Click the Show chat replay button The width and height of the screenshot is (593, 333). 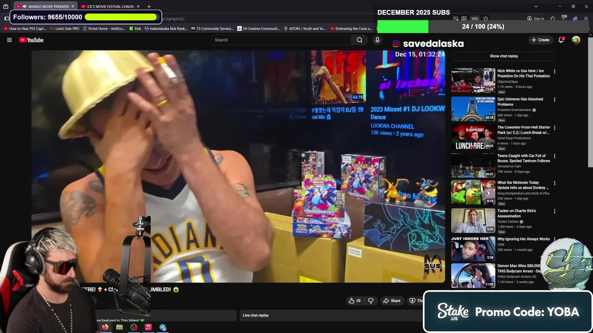504,56
